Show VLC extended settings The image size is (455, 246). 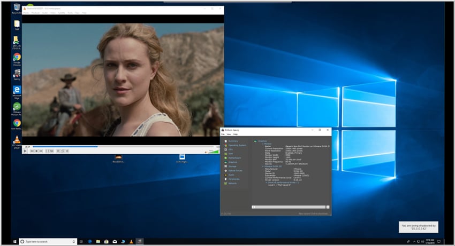pos(51,151)
